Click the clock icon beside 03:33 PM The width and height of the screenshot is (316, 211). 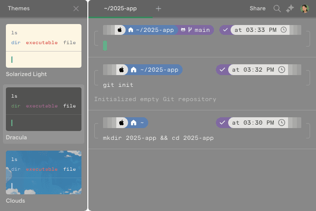click(284, 30)
